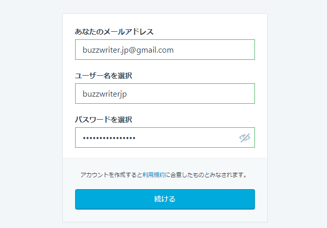Focus the username input field
This screenshot has width=327, height=228.
[x=165, y=94]
